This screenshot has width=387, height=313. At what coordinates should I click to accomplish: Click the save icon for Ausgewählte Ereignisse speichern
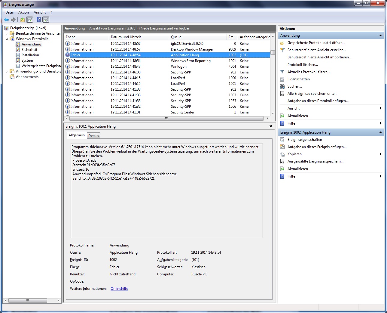(282, 161)
